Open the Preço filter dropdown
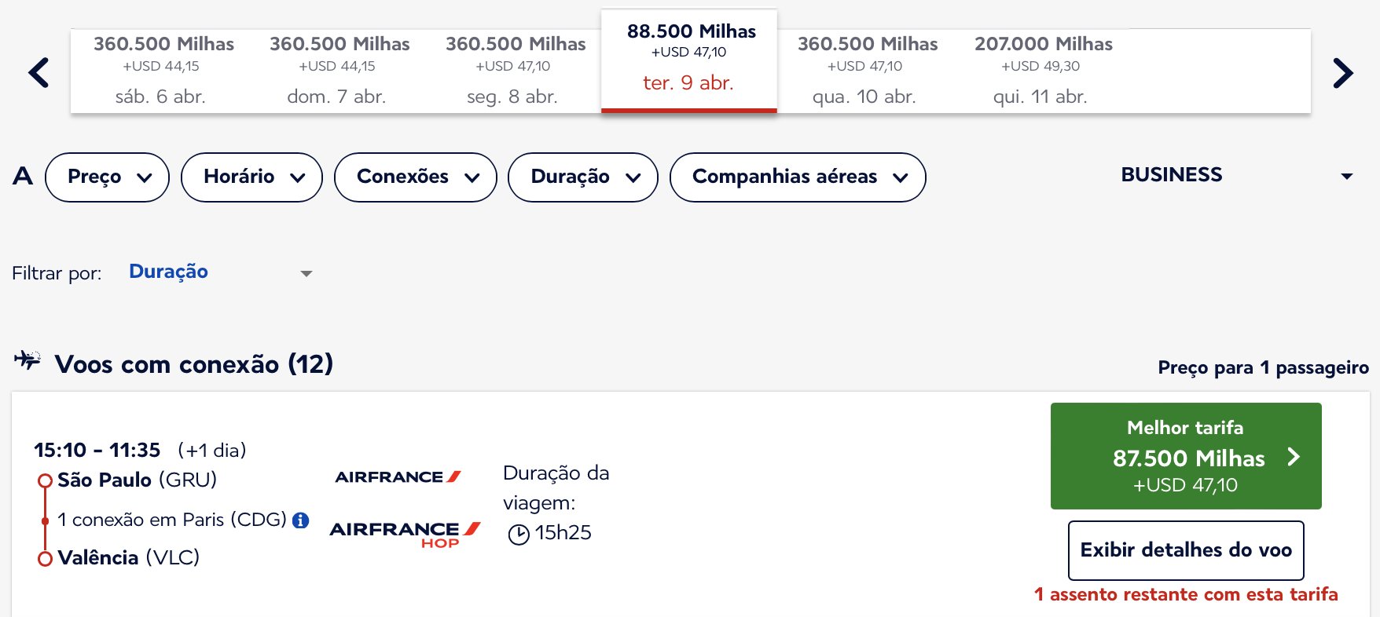 [108, 177]
